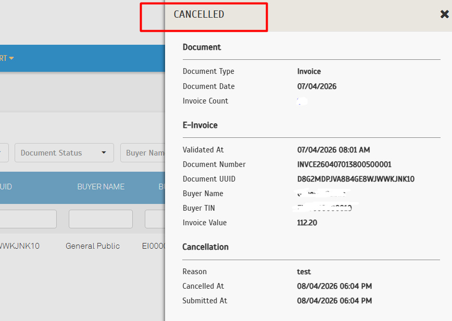Select the Document UUID value D8G2MDPJVA8B4GE8WJWWKJNK10
452x321 pixels.
(x=356, y=179)
